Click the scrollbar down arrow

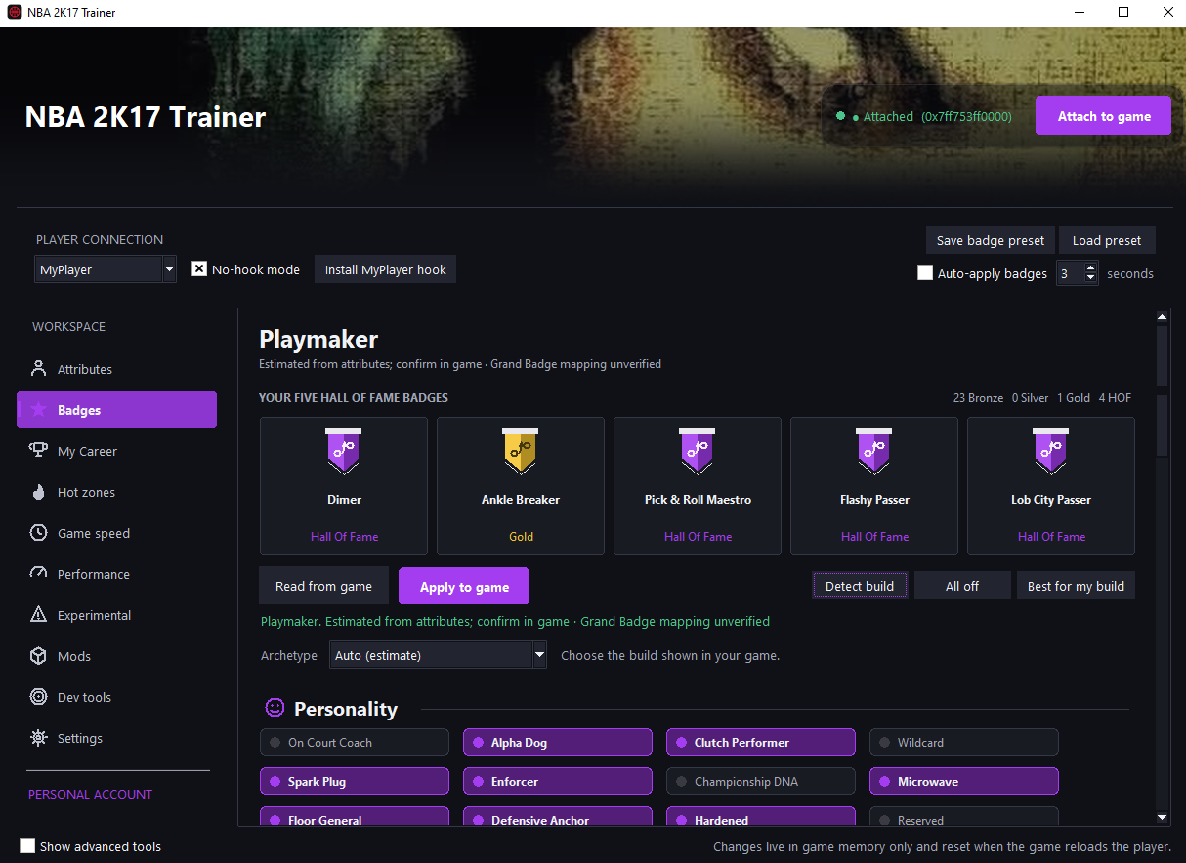[1162, 817]
